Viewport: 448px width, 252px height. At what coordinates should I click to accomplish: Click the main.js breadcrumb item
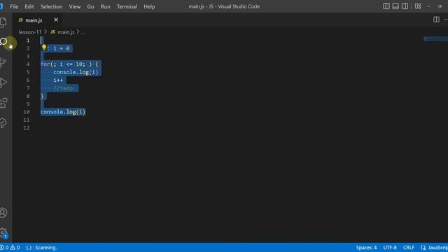pyautogui.click(x=62, y=32)
